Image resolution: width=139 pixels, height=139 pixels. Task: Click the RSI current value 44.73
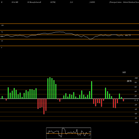(x=128, y=35)
